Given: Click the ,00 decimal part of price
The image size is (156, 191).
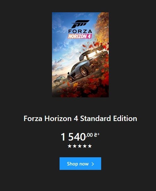Looking at the screenshot, I should coord(90,135).
